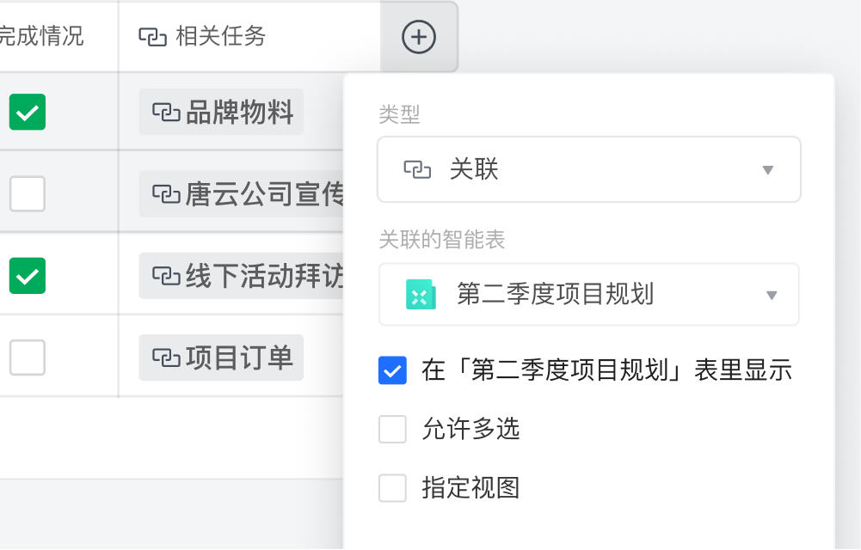The height and width of the screenshot is (550, 861).
Task: Click link icon in 相关任务 column header
Action: pyautogui.click(x=152, y=37)
